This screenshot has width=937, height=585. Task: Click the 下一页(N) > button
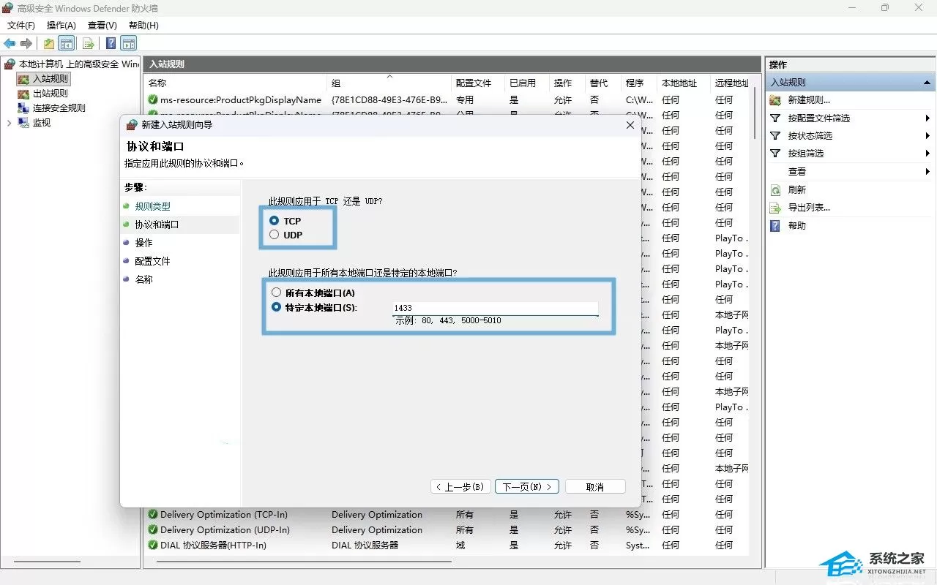coord(527,486)
